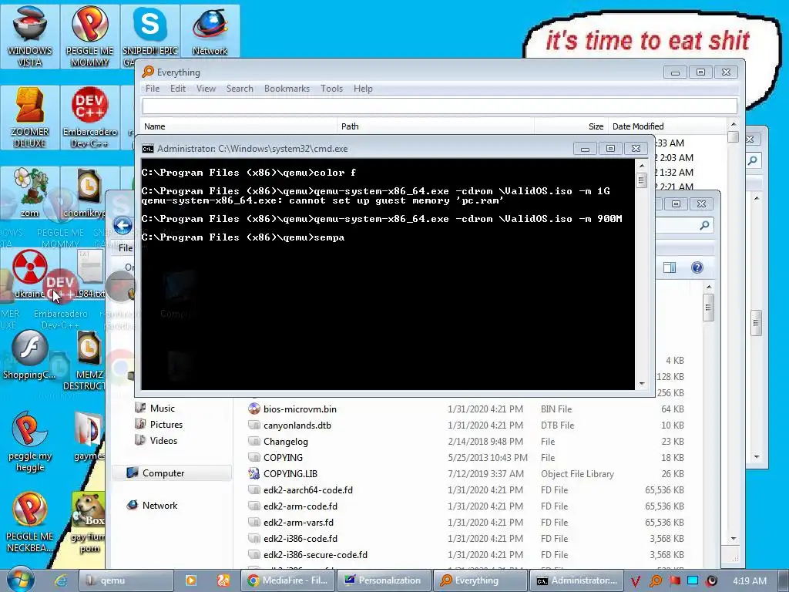
Task: Click the cmd window scrollbar thumb
Action: (x=641, y=180)
